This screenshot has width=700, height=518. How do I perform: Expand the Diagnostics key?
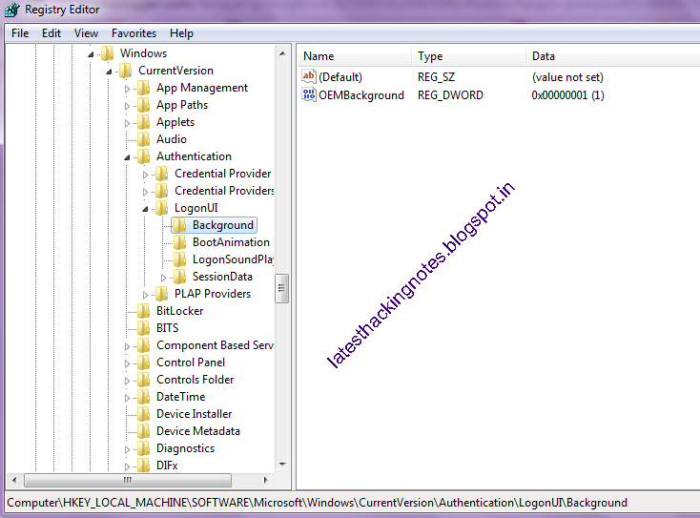127,449
